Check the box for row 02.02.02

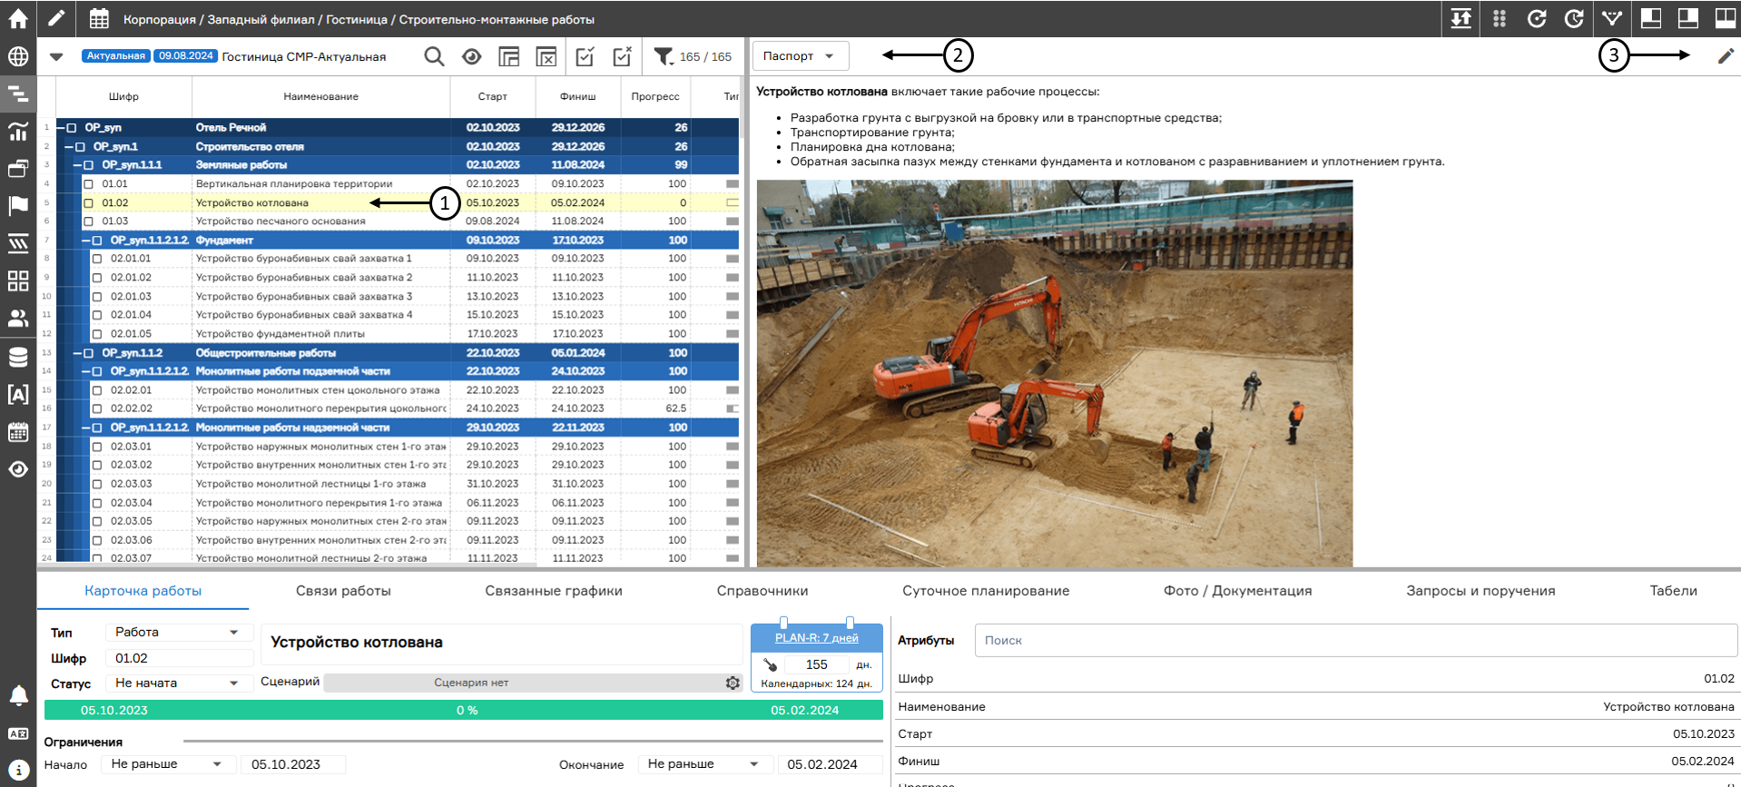point(97,409)
